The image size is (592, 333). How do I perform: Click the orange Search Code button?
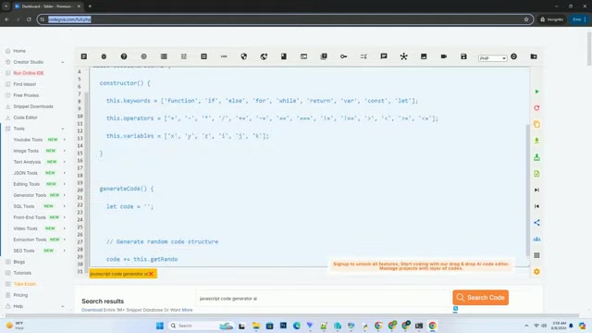481,298
